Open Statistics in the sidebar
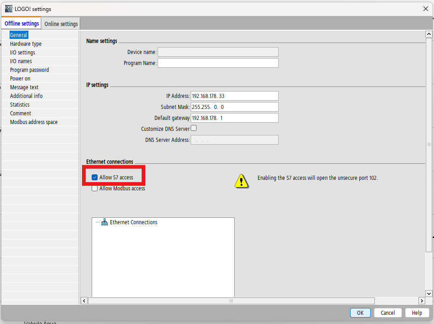434x324 pixels. click(20, 104)
